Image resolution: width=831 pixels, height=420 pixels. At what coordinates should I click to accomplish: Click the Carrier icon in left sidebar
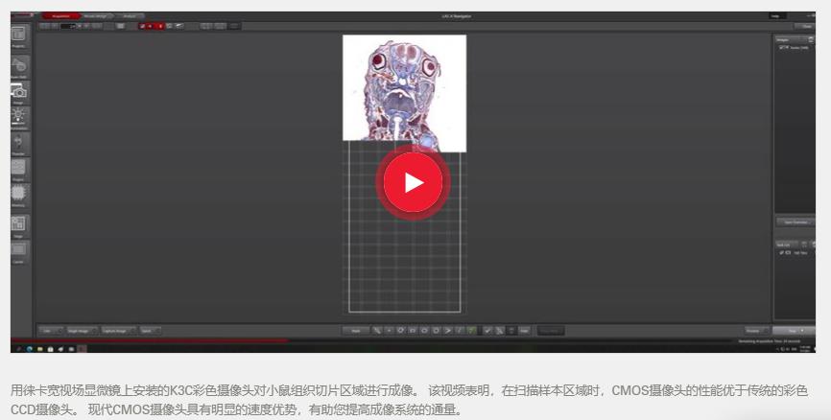pos(18,249)
